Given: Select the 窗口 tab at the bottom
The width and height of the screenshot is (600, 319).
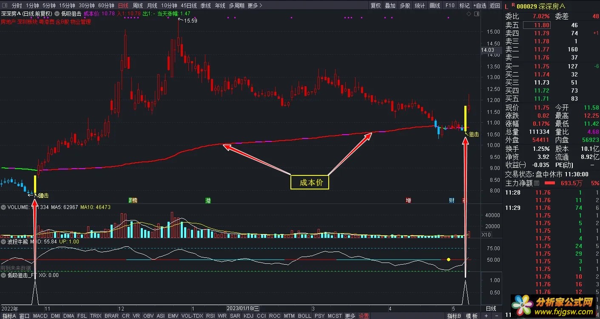Looking at the screenshot, I should pos(25,316).
